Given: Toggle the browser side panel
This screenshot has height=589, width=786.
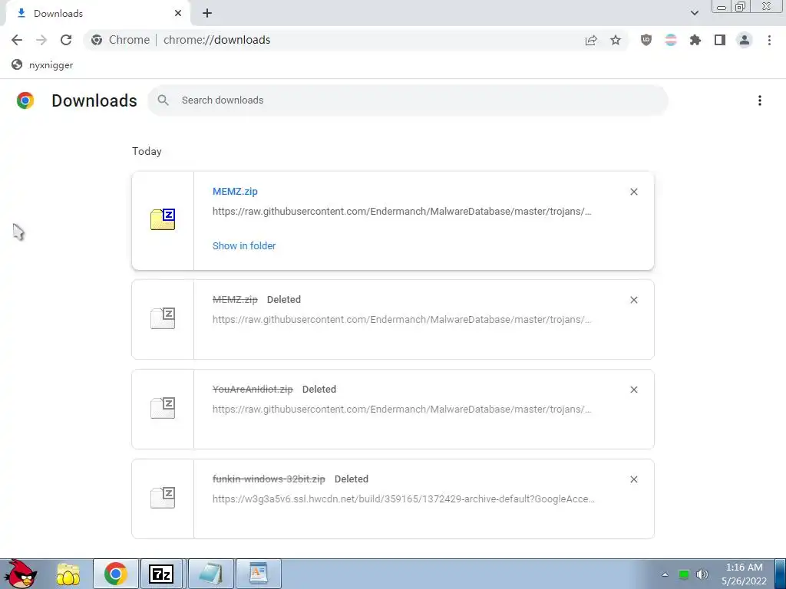Looking at the screenshot, I should [720, 40].
